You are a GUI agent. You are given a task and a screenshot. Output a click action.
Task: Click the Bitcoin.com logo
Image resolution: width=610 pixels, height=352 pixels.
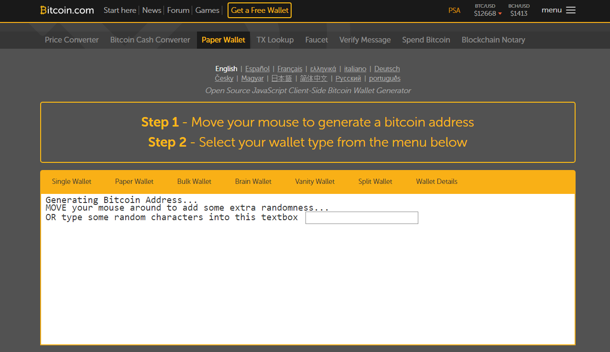[67, 10]
